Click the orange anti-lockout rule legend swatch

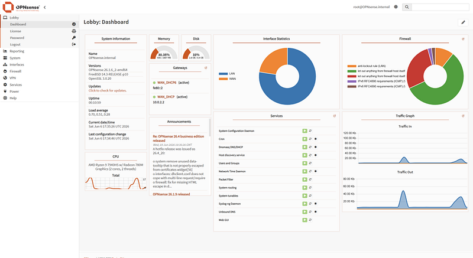[351, 66]
